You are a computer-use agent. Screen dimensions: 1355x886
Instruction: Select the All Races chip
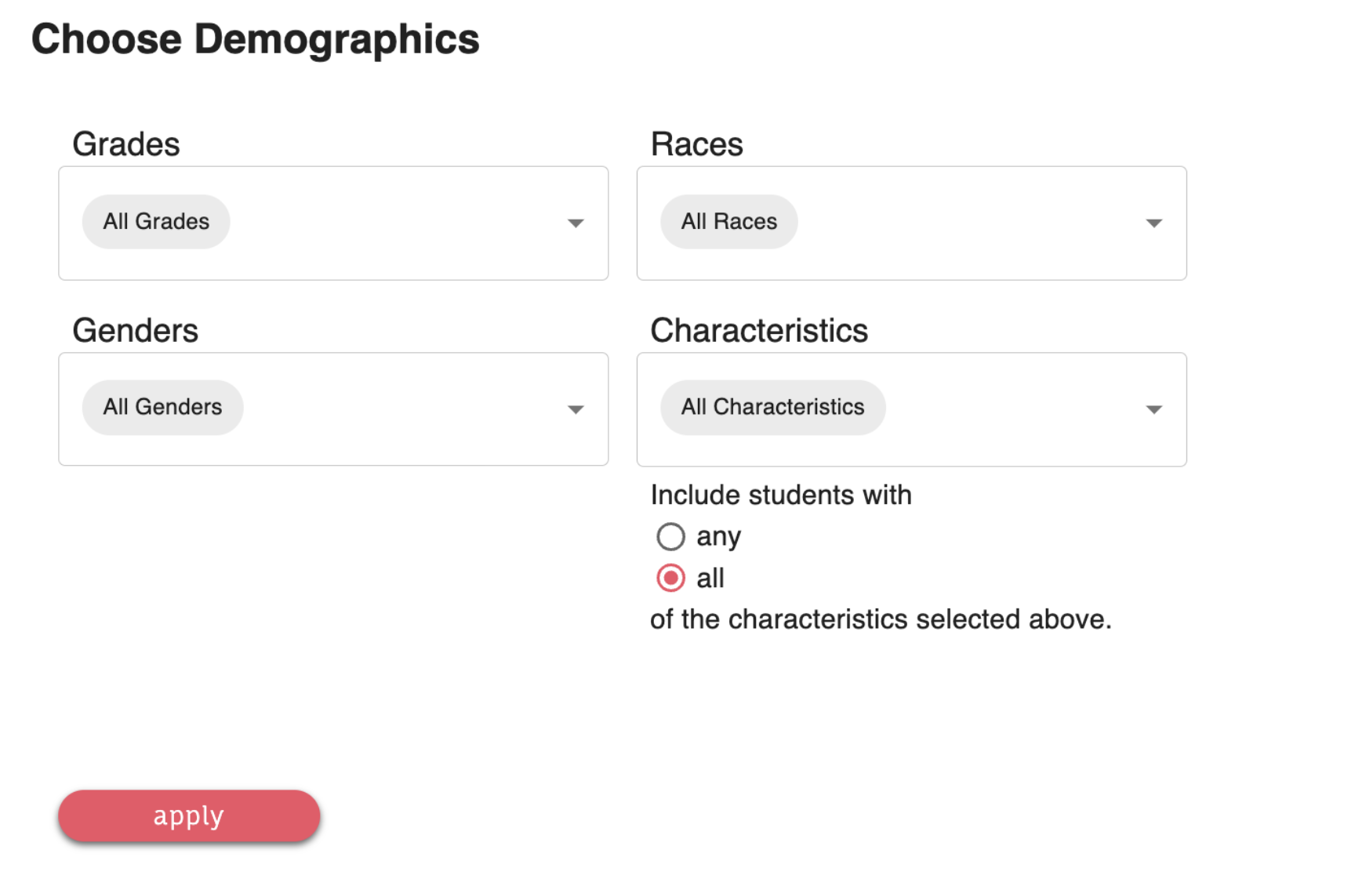point(728,222)
